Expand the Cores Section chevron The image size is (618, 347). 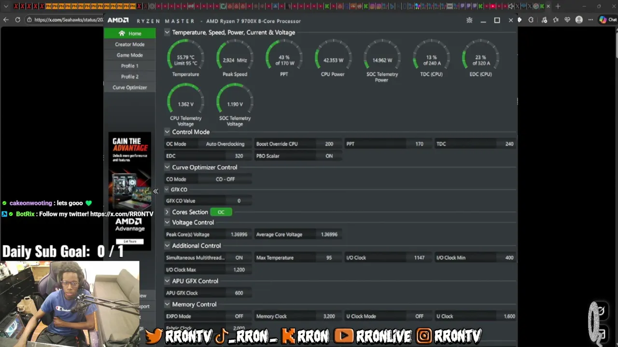167,212
